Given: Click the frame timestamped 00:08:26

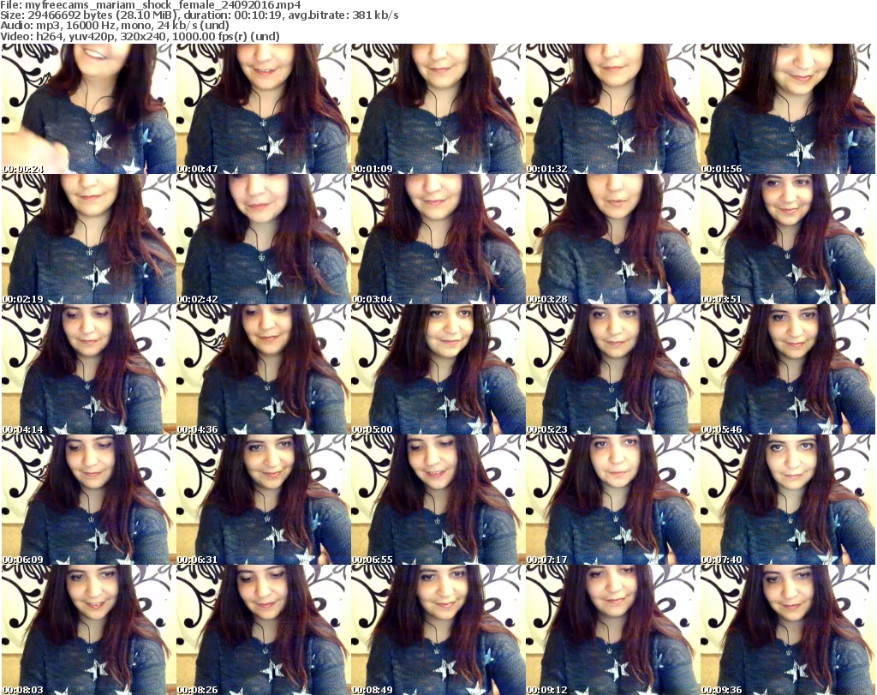Looking at the screenshot, I should point(264,630).
